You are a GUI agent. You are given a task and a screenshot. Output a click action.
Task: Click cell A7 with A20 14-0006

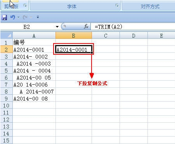[x=34, y=84]
